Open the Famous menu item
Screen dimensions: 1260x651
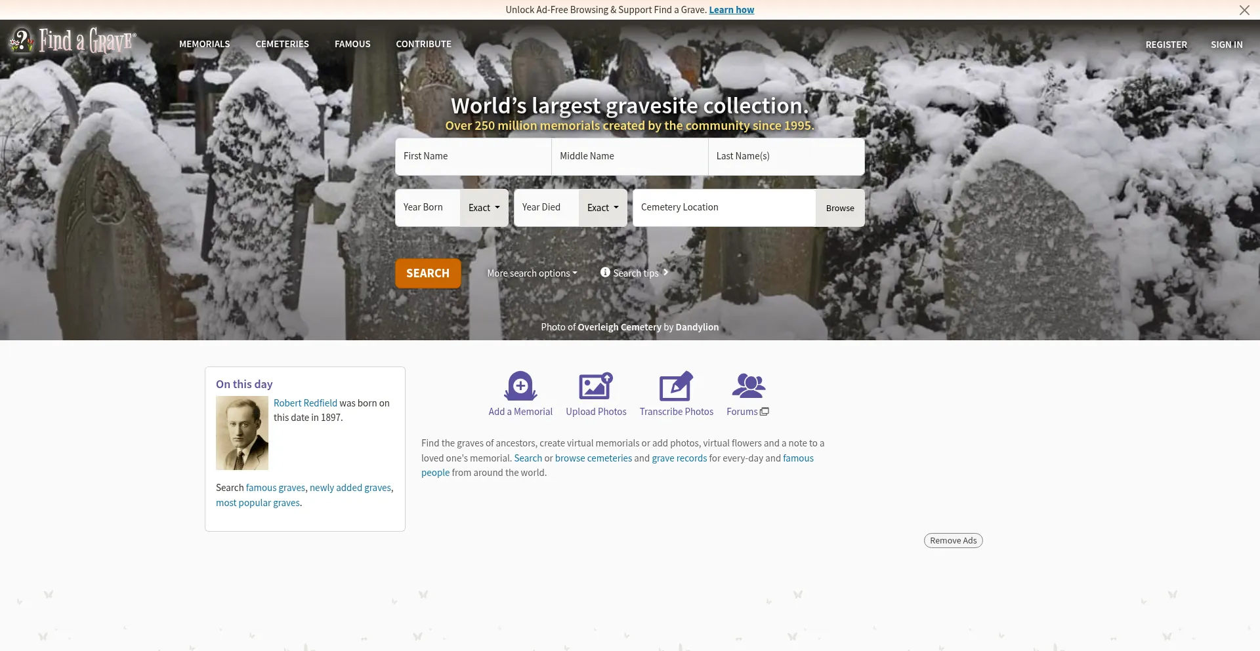(352, 44)
